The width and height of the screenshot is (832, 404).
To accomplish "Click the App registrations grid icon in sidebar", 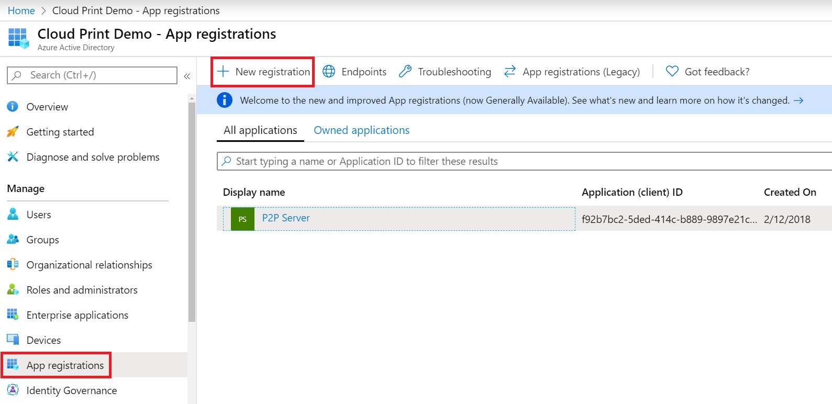I will pyautogui.click(x=13, y=365).
